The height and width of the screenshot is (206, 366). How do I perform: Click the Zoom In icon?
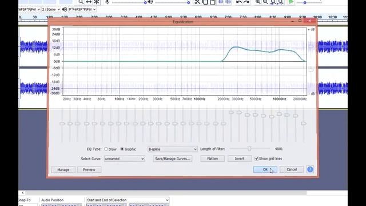click(258, 2)
